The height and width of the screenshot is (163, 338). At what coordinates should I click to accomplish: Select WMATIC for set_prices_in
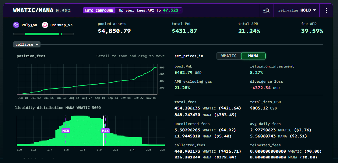[x=229, y=56]
